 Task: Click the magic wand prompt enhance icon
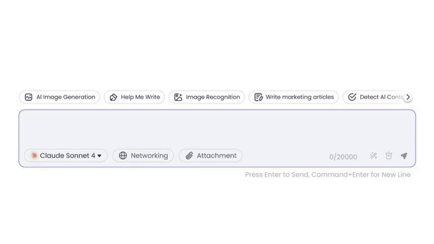(x=373, y=156)
